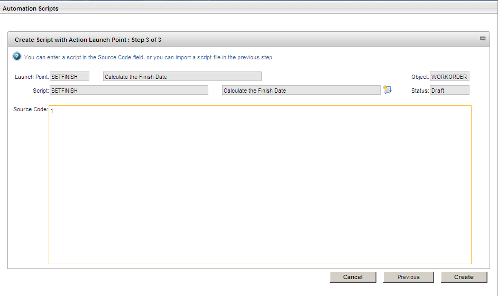Click the blue help question mark icon
498x296 pixels.
(17, 57)
